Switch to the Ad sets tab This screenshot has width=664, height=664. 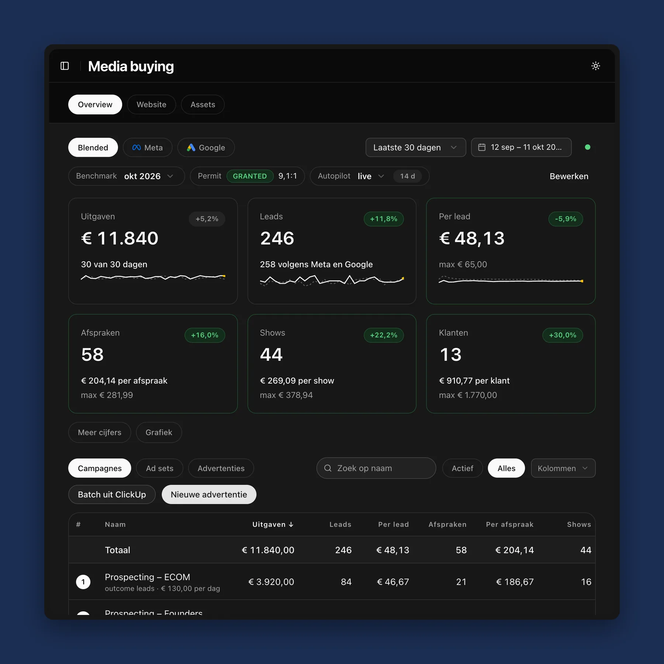160,468
